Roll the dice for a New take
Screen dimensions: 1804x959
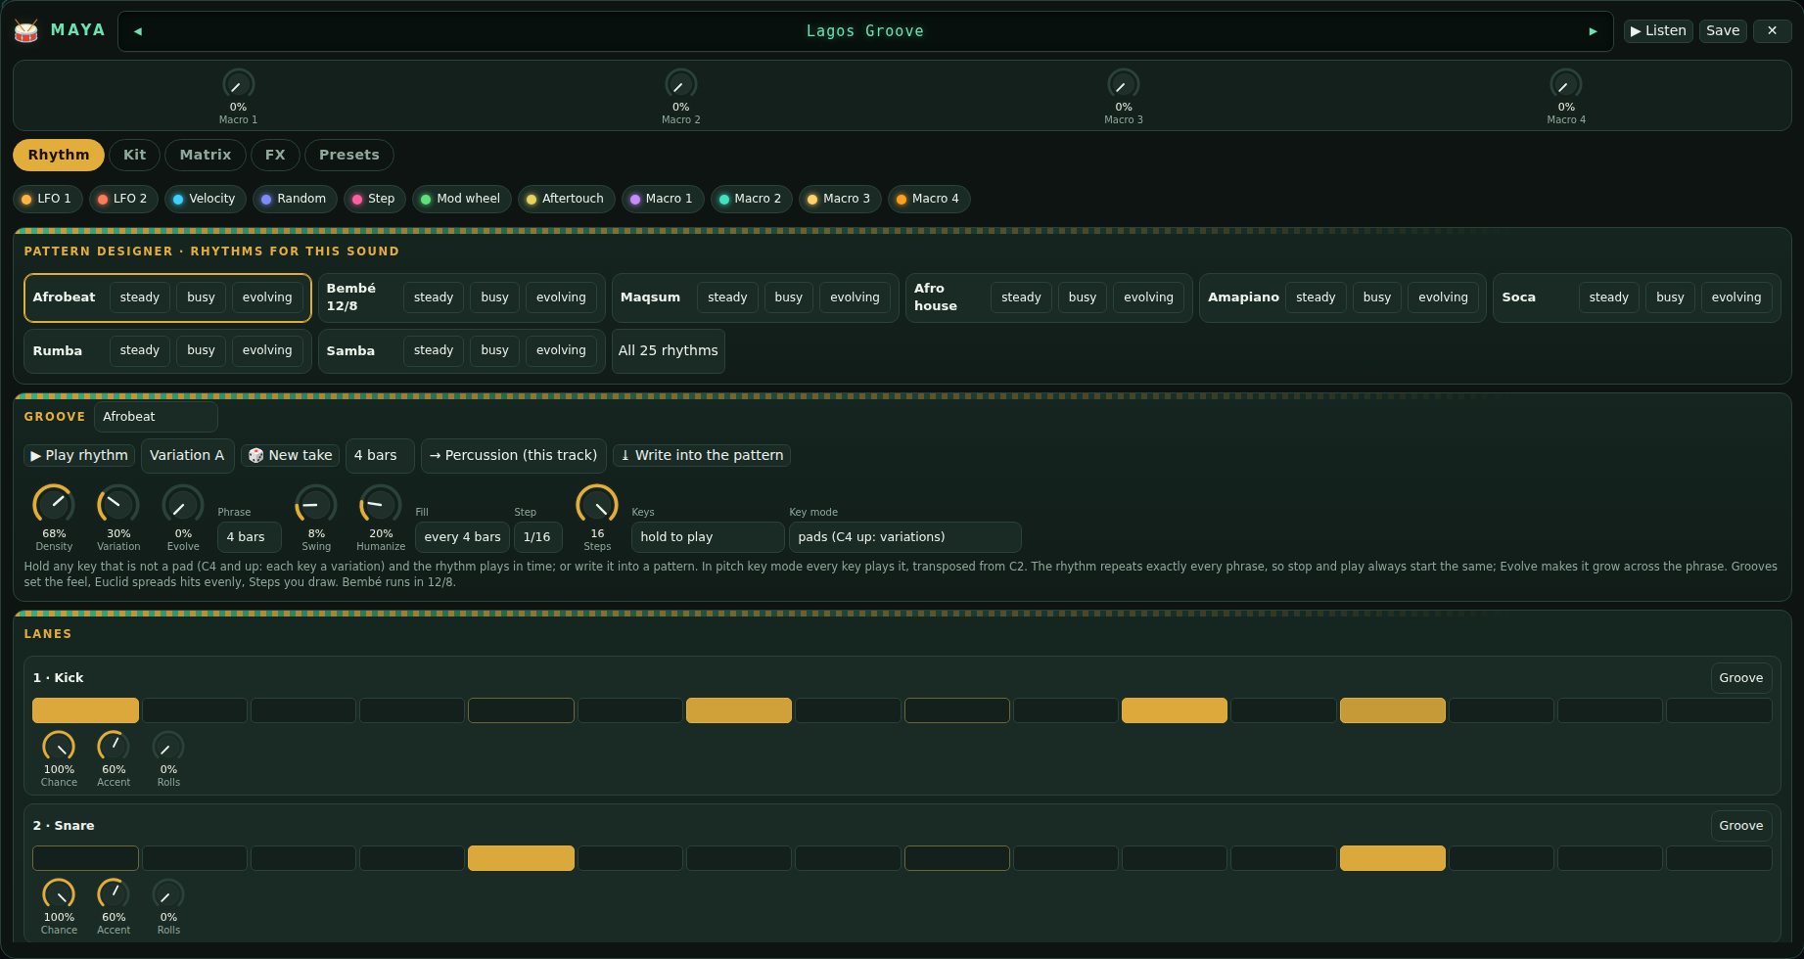click(290, 455)
